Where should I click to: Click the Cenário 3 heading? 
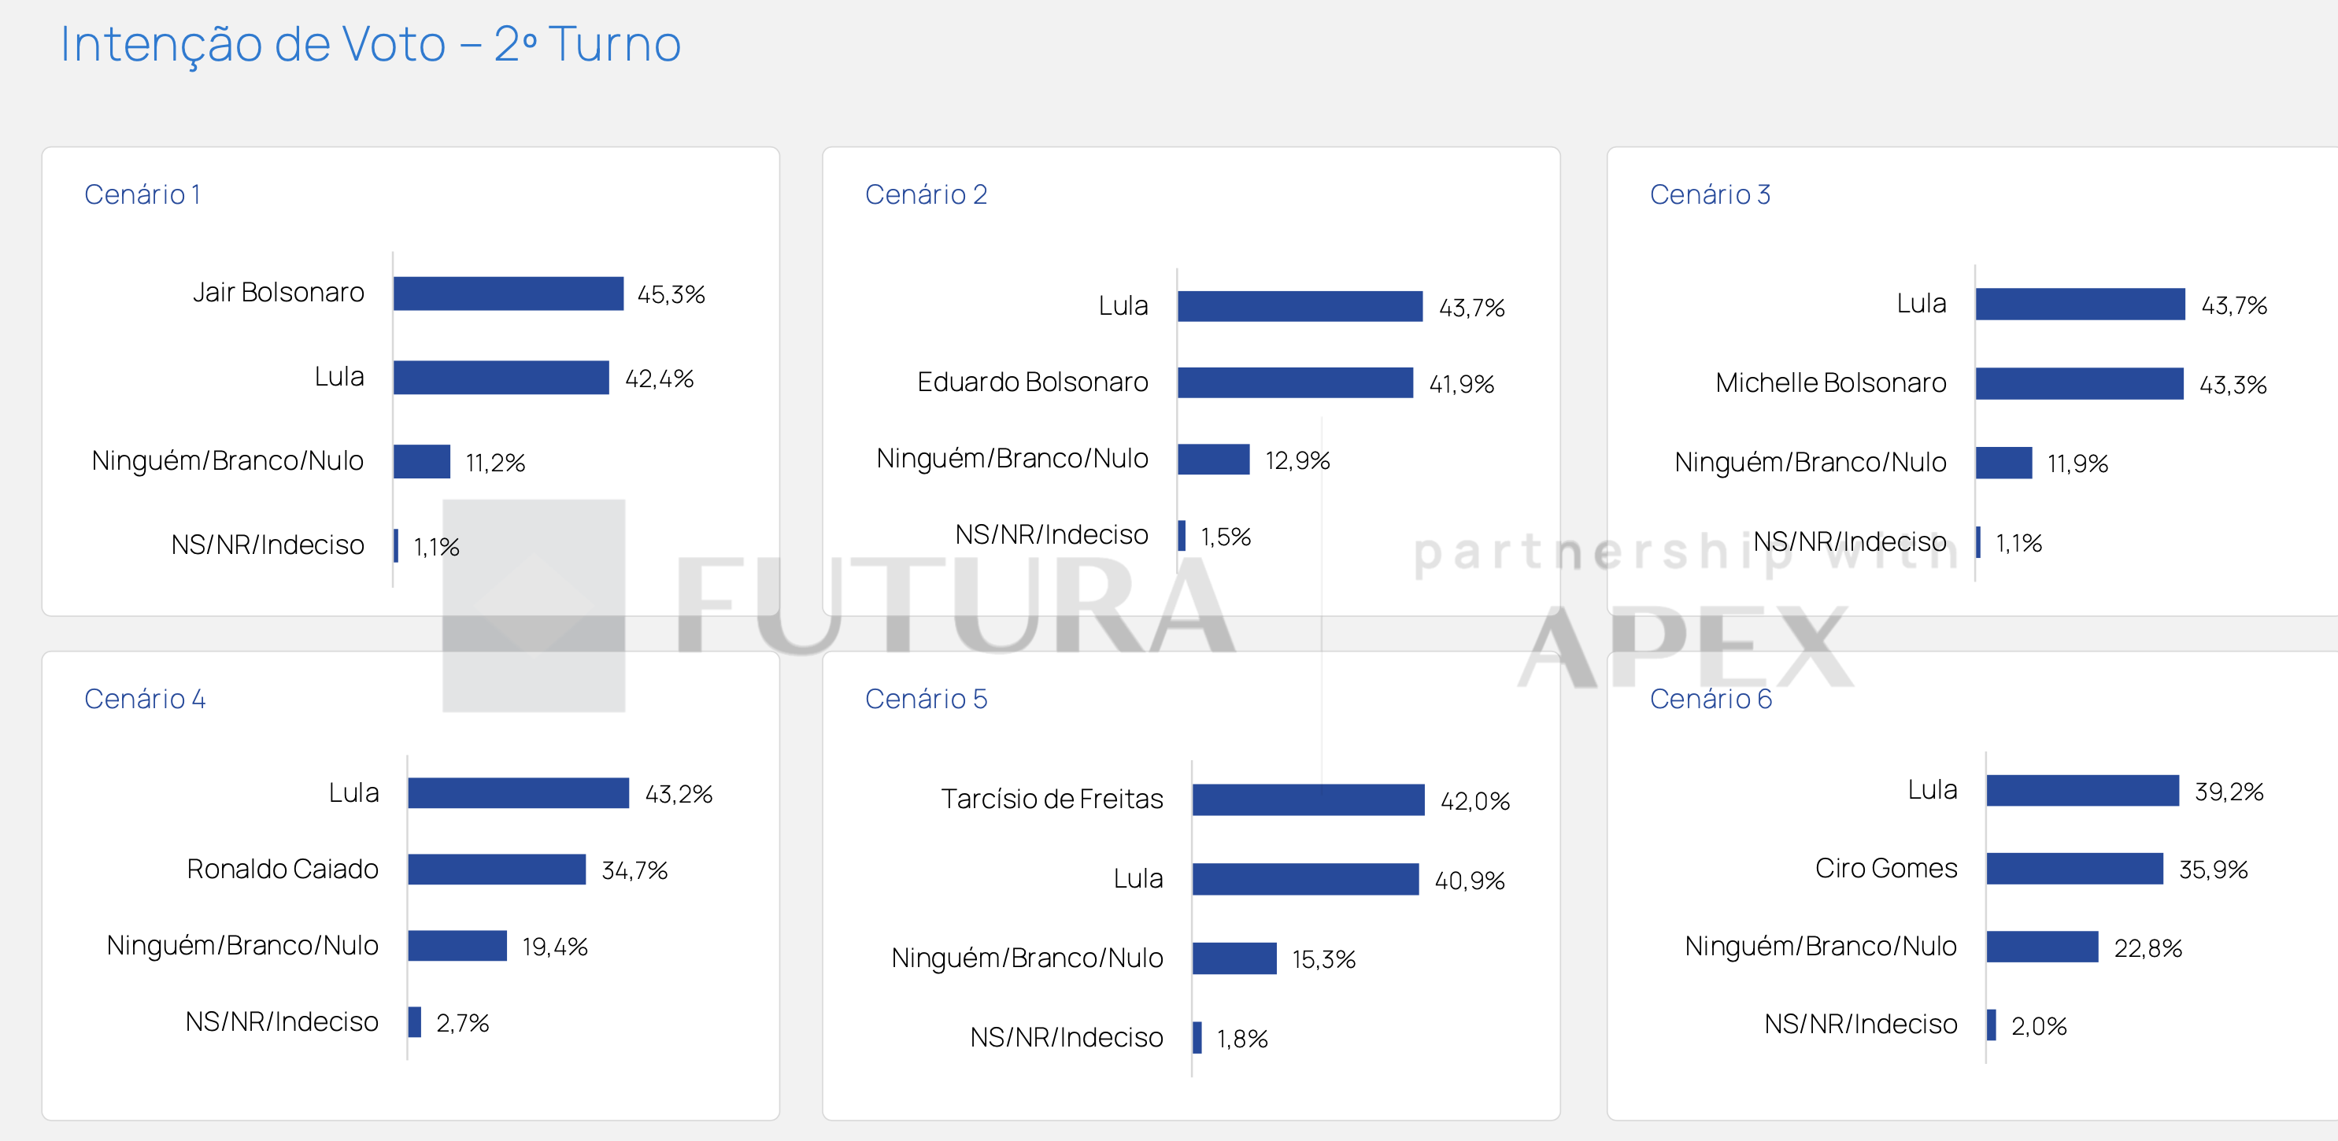click(x=1709, y=195)
